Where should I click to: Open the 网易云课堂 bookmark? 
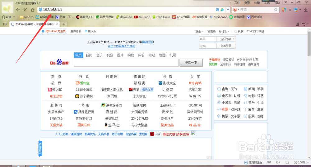click(105, 17)
